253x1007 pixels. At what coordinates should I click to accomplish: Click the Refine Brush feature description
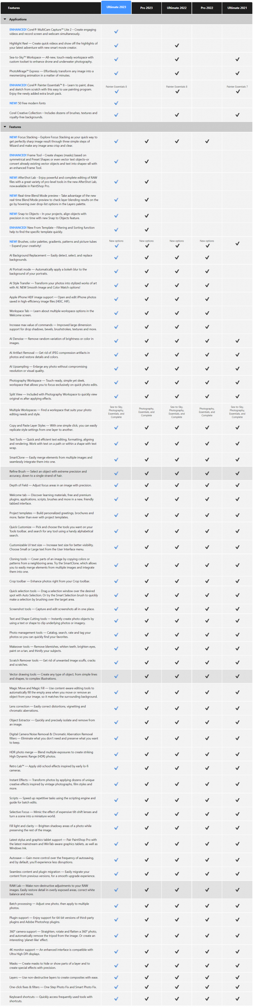coord(48,473)
